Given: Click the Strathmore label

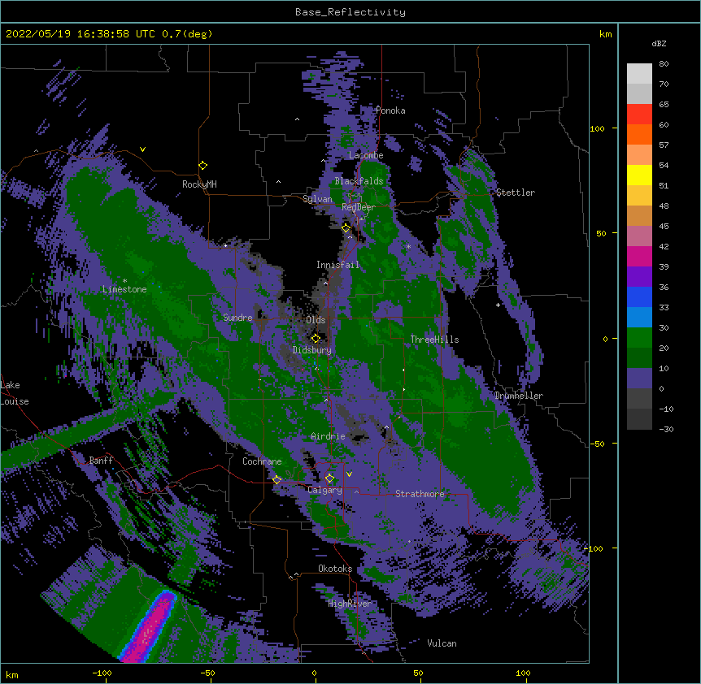Looking at the screenshot, I should click(420, 494).
